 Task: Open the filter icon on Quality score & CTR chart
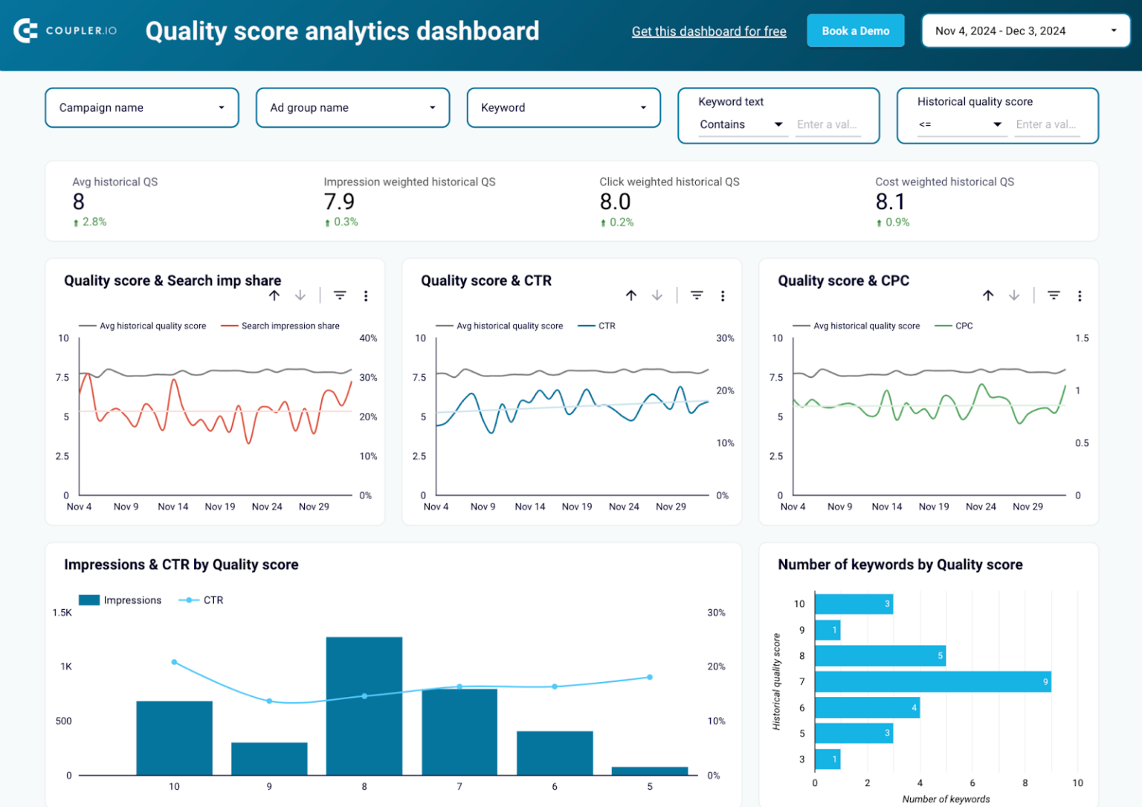pyautogui.click(x=697, y=295)
